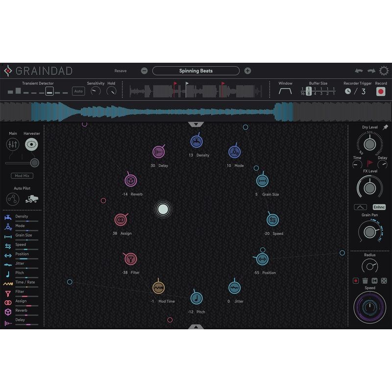Screen dimensions: 392x392
Task: Select the Reverb node in circle
Action: (130, 181)
